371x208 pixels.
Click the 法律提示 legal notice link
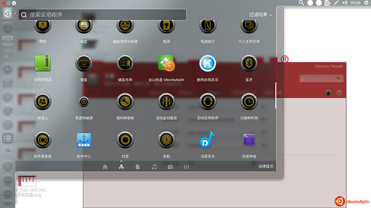(266, 167)
